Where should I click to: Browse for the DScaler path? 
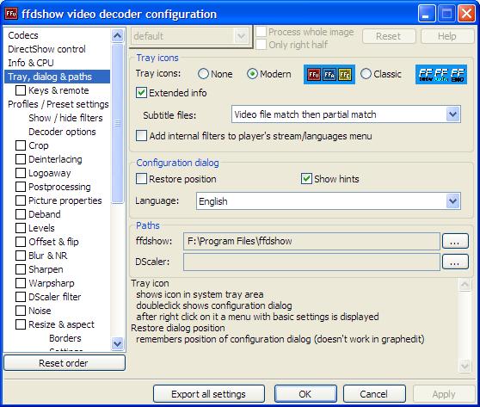pyautogui.click(x=455, y=262)
